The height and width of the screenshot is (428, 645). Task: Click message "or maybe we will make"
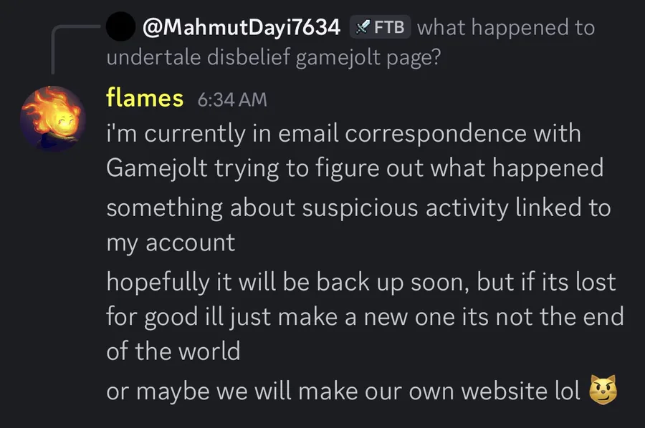[x=343, y=391]
